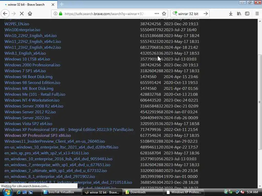Click the green padlock security icon
The image size is (262, 196).
pos(61,14)
